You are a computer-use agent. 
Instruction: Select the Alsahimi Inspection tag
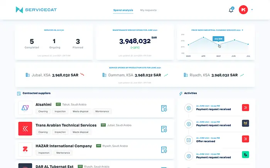60,111
